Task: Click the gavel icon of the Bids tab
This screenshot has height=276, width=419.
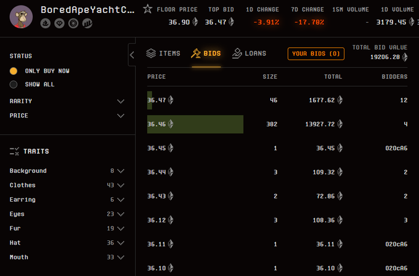Action: [x=195, y=53]
